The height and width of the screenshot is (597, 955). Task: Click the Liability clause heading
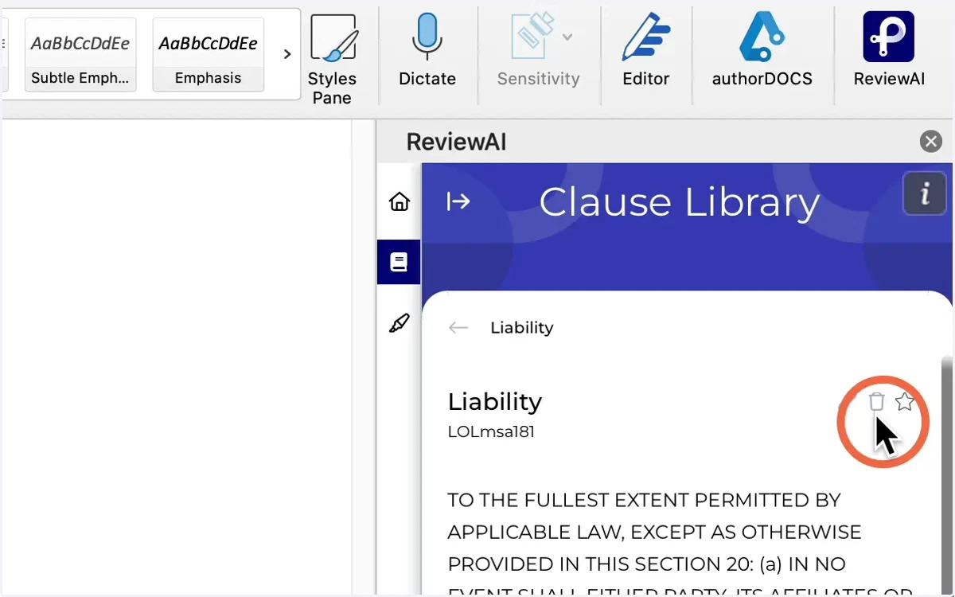pyautogui.click(x=495, y=401)
